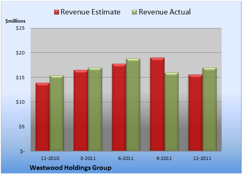
Task: Select the 12-2010 quarter label
Action: pyautogui.click(x=50, y=158)
